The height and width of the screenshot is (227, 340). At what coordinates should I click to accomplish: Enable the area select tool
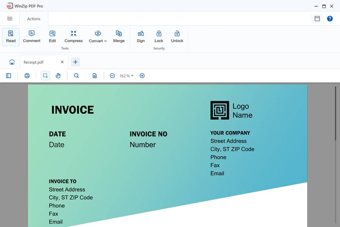click(x=45, y=76)
